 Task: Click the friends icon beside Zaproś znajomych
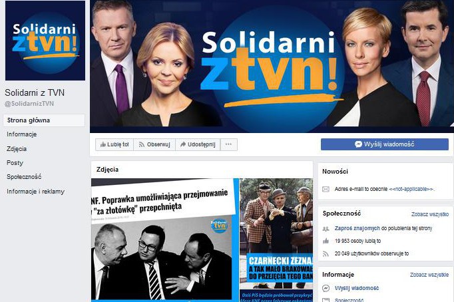coord(326,229)
